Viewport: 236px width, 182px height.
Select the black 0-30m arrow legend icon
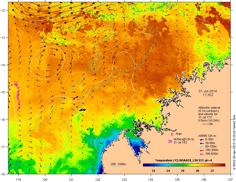click(x=202, y=139)
